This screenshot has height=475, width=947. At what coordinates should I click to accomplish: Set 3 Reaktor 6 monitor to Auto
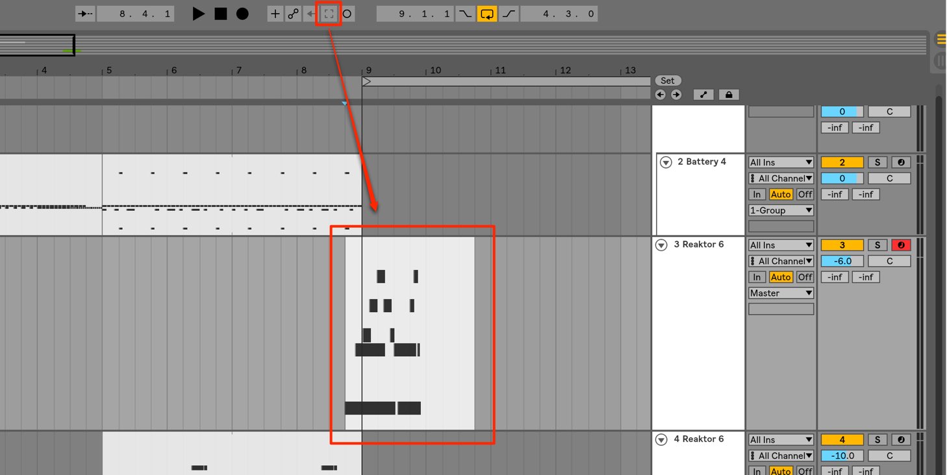click(781, 277)
